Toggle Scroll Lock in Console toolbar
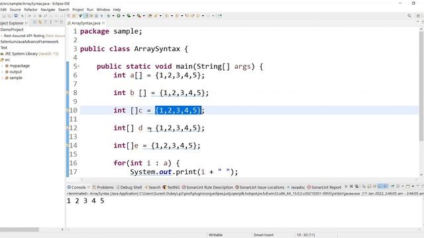 [x=368, y=186]
